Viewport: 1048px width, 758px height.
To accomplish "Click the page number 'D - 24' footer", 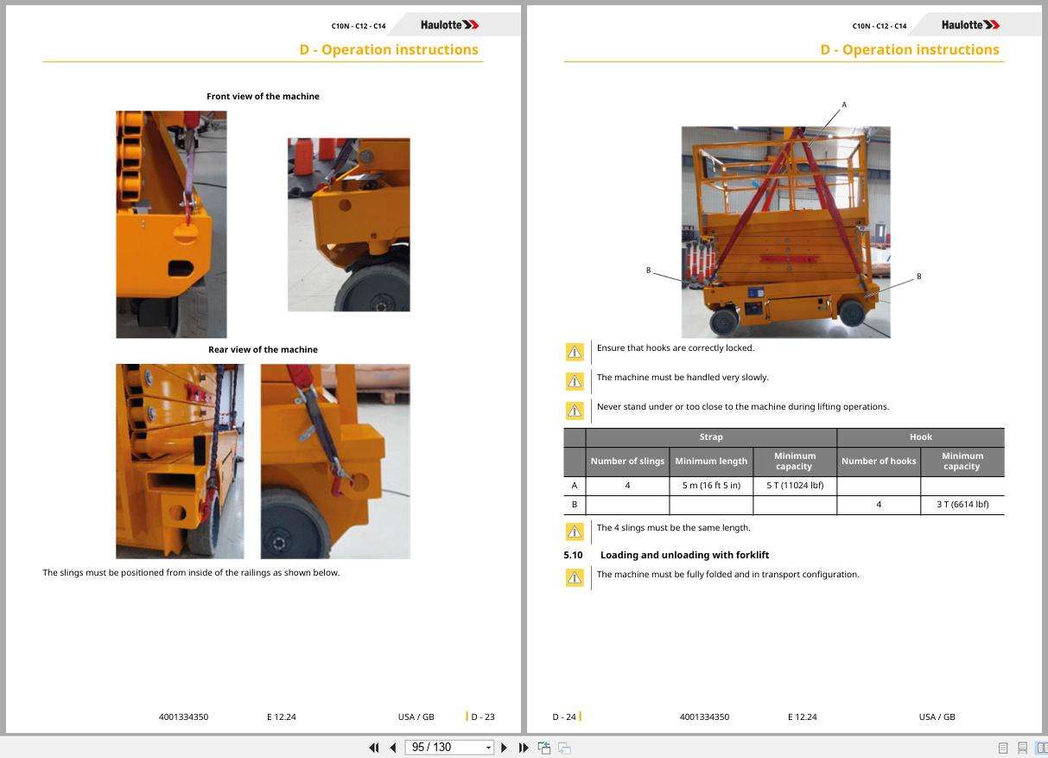I will pos(564,717).
